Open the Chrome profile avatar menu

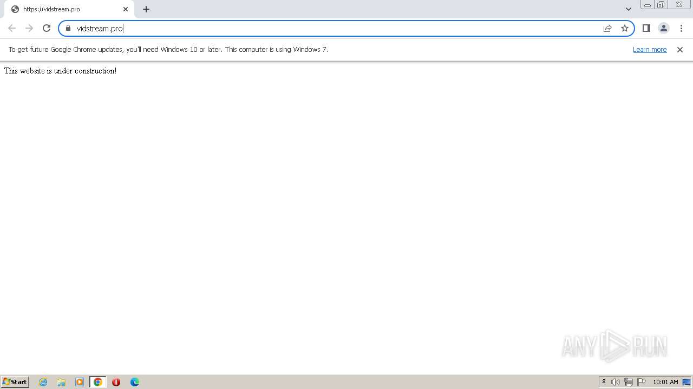click(663, 28)
